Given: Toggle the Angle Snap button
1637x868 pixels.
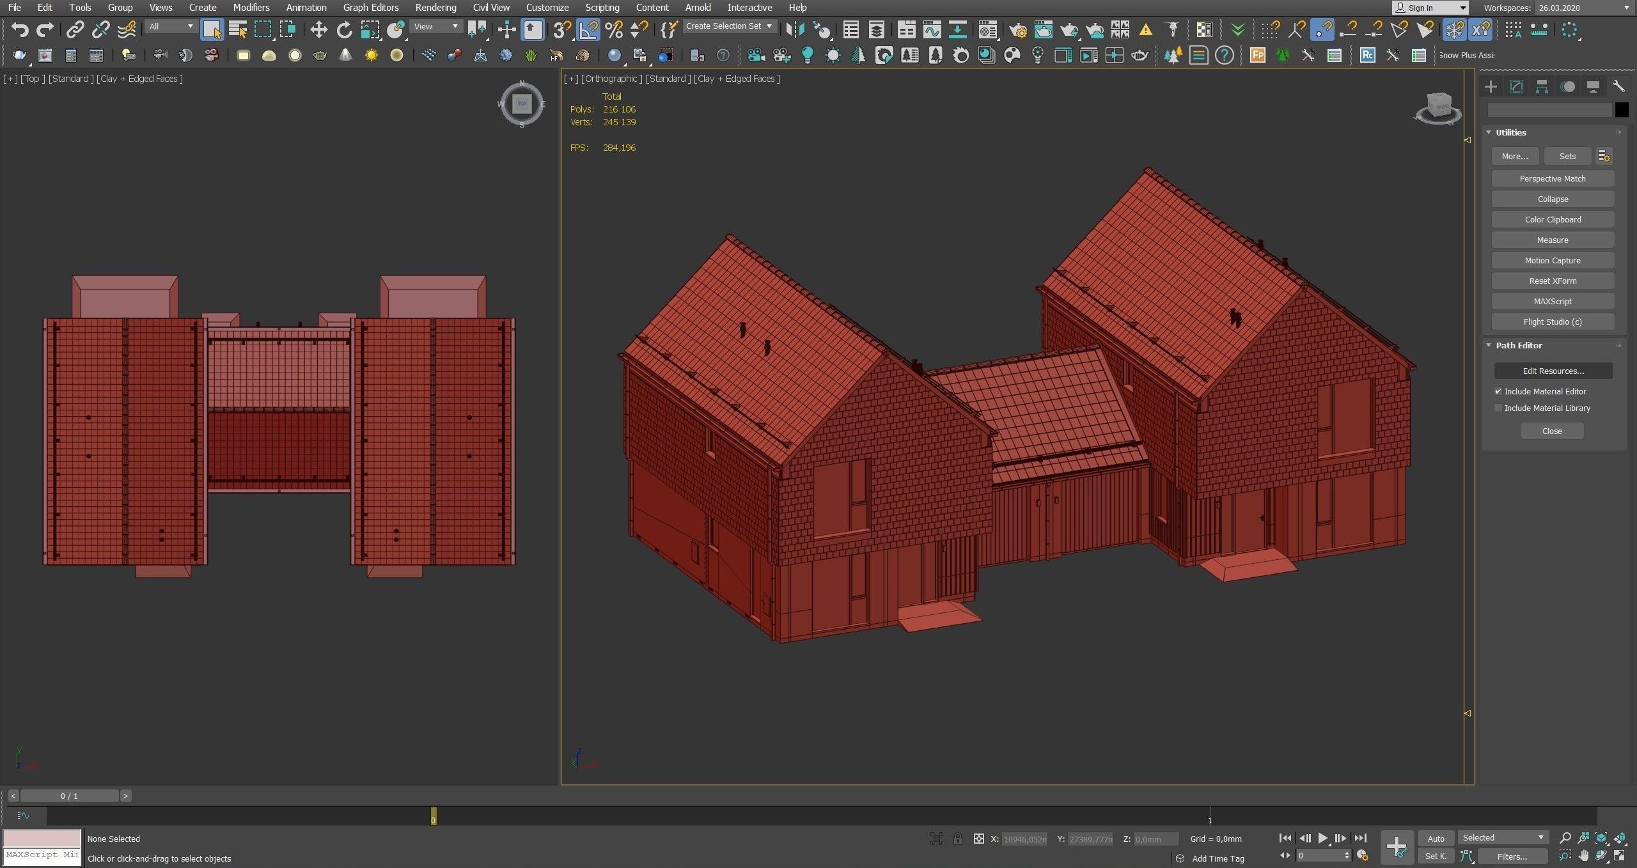Looking at the screenshot, I should tap(588, 29).
